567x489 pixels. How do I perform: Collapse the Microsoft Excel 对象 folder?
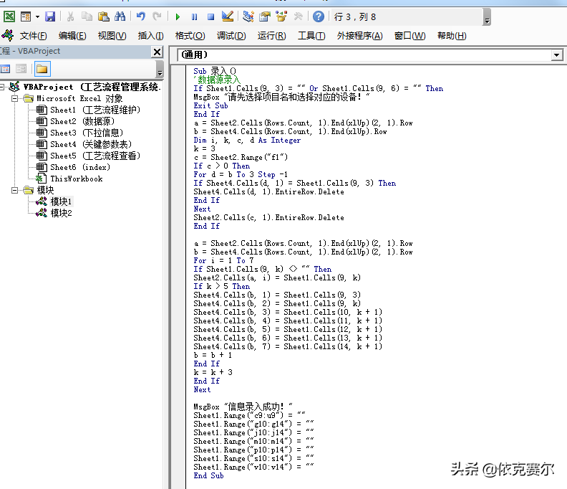pos(14,98)
